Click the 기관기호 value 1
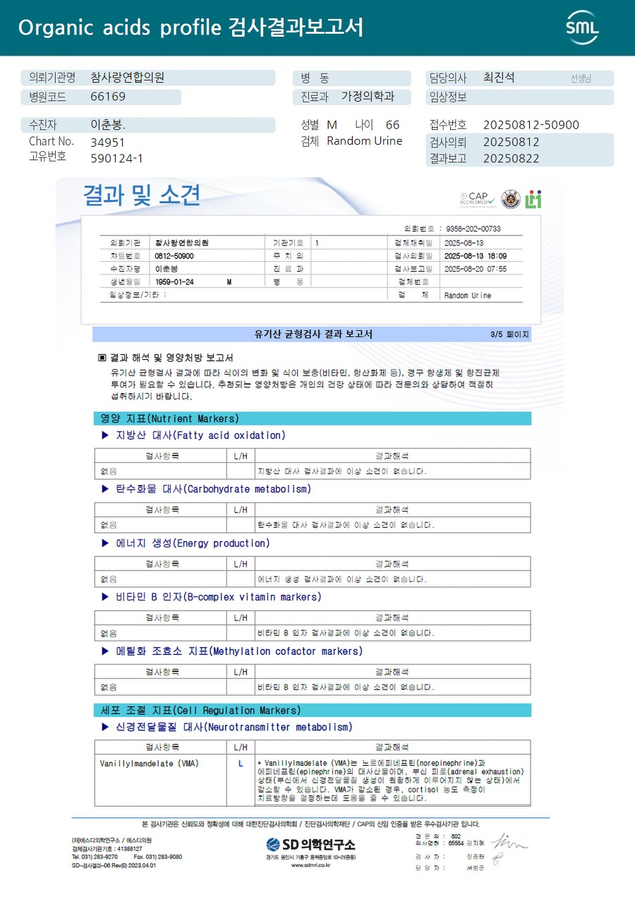This screenshot has width=635, height=897. point(317,243)
